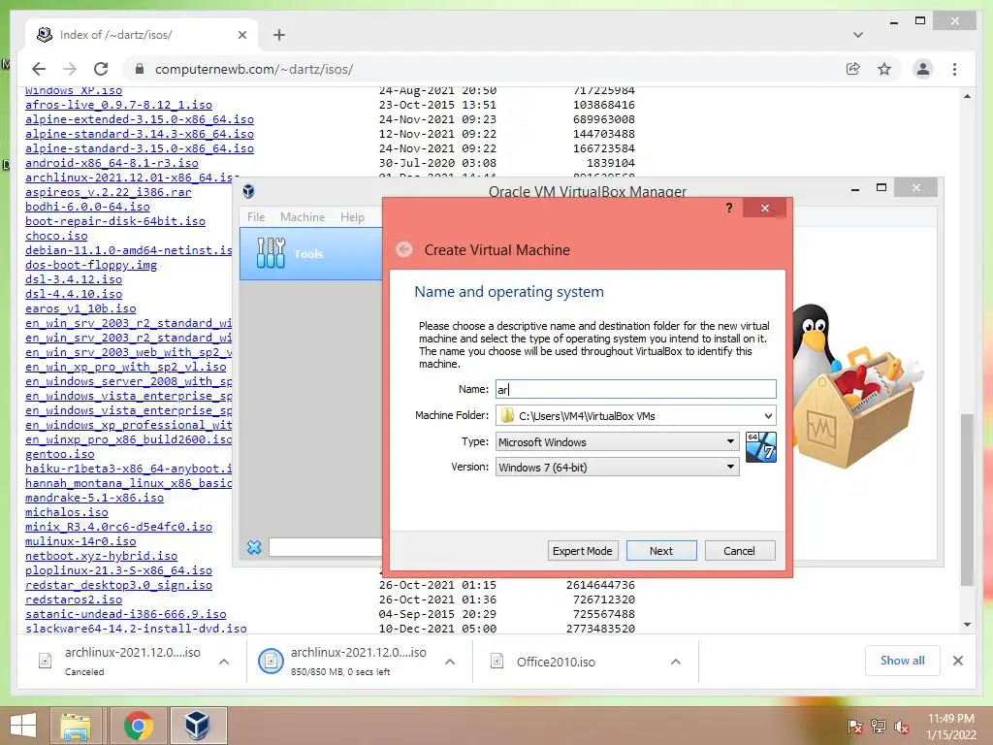Click the help question mark in the dialog
The width and height of the screenshot is (993, 745).
[729, 208]
